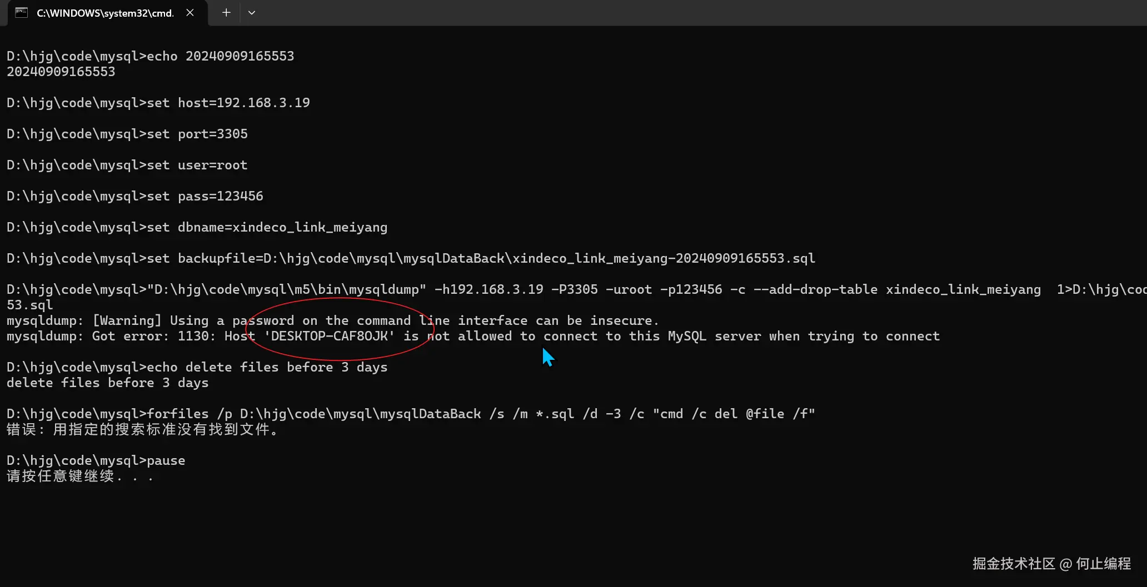Viewport: 1147px width, 587px height.
Task: Click the set pass=123456 line
Action: [x=134, y=196]
